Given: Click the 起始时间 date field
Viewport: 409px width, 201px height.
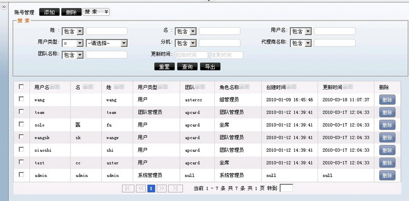Looking at the screenshot, I should click(191, 55).
